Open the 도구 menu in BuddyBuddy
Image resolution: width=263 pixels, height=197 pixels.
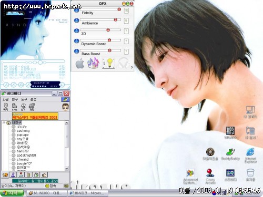(x=24, y=99)
